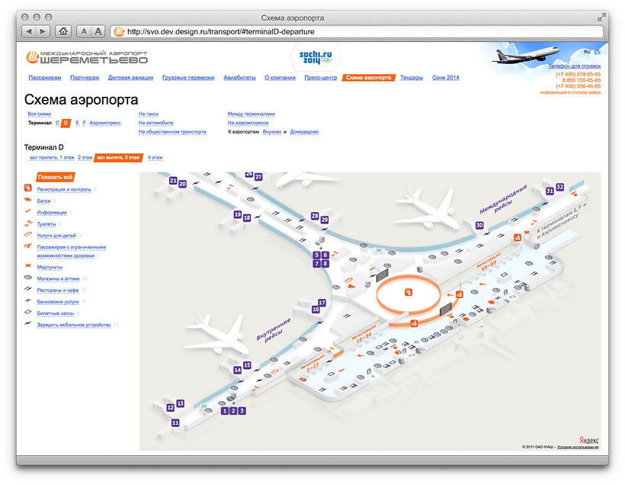
Task: Select gate 21 marker on the map
Action: pos(173,181)
